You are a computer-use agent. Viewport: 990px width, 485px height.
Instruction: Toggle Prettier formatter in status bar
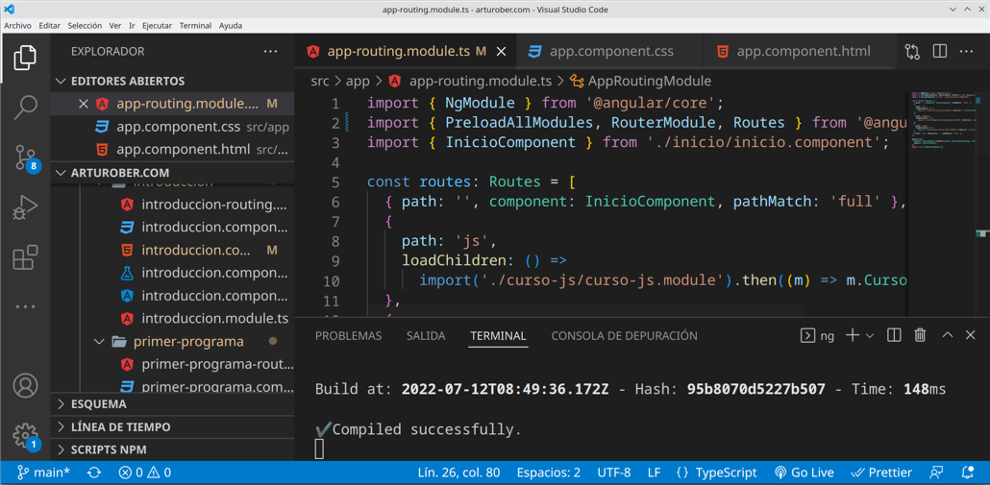coord(881,473)
